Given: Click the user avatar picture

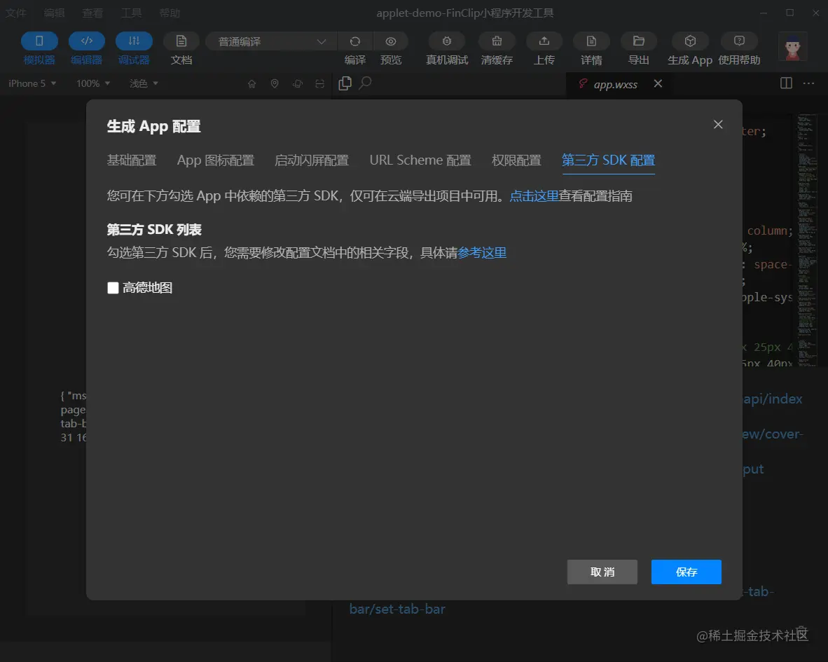Looking at the screenshot, I should tap(792, 46).
